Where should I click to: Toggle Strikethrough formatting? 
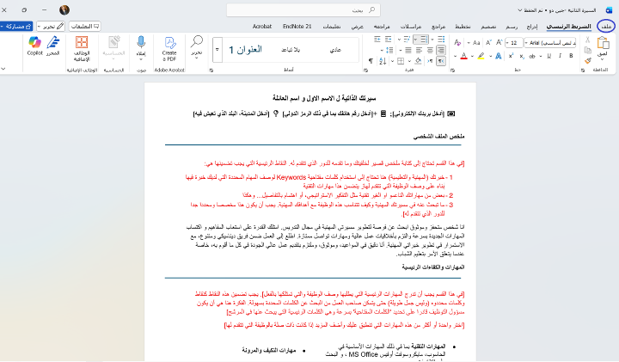(532, 56)
